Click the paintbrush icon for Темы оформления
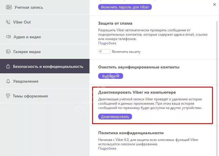Image resolution: width=219 pixels, height=156 pixels. coord(8,96)
